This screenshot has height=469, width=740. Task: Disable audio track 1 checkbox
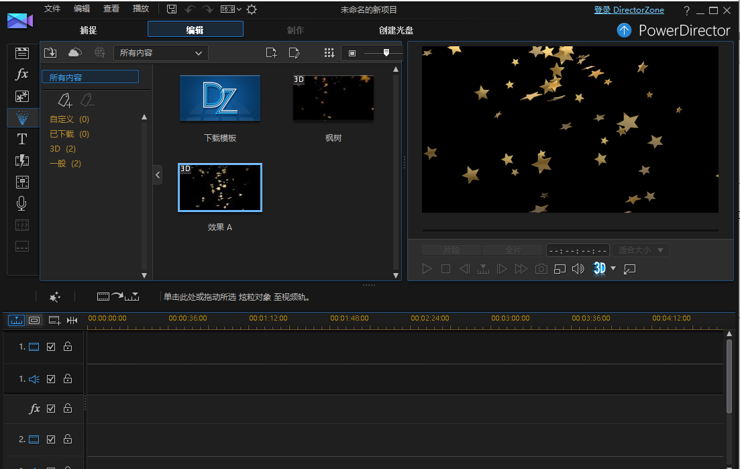point(51,379)
